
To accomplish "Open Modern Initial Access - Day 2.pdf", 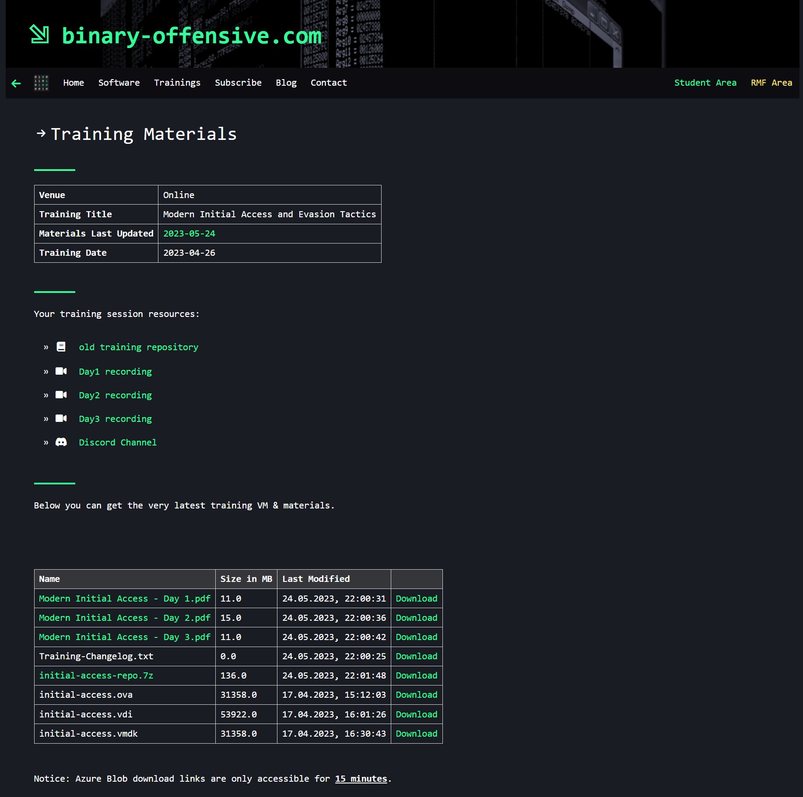I will [125, 618].
